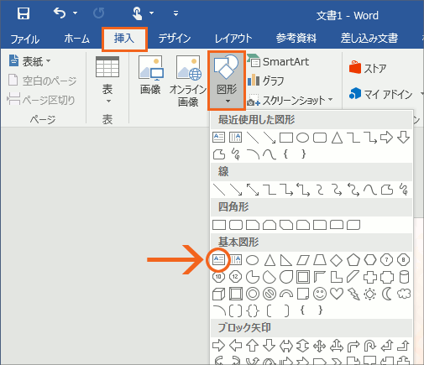Open the マイ アドイン button

pyautogui.click(x=381, y=94)
